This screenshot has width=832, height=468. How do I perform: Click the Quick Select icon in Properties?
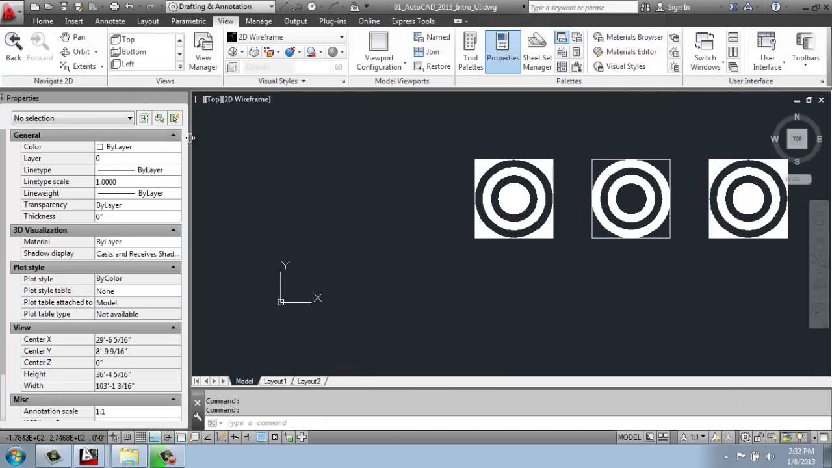174,118
